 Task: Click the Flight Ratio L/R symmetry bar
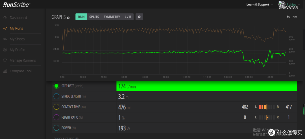coord(267,118)
